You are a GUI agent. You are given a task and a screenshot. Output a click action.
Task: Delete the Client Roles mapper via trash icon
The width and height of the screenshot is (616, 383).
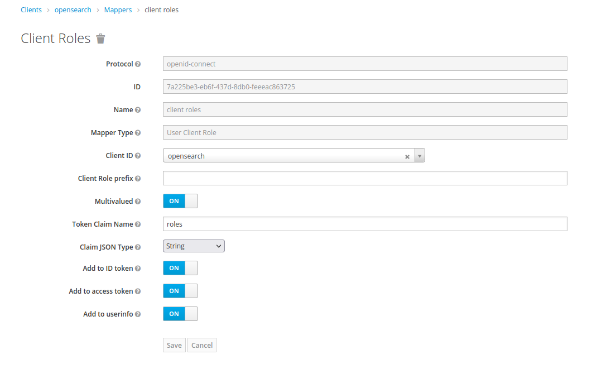click(100, 39)
